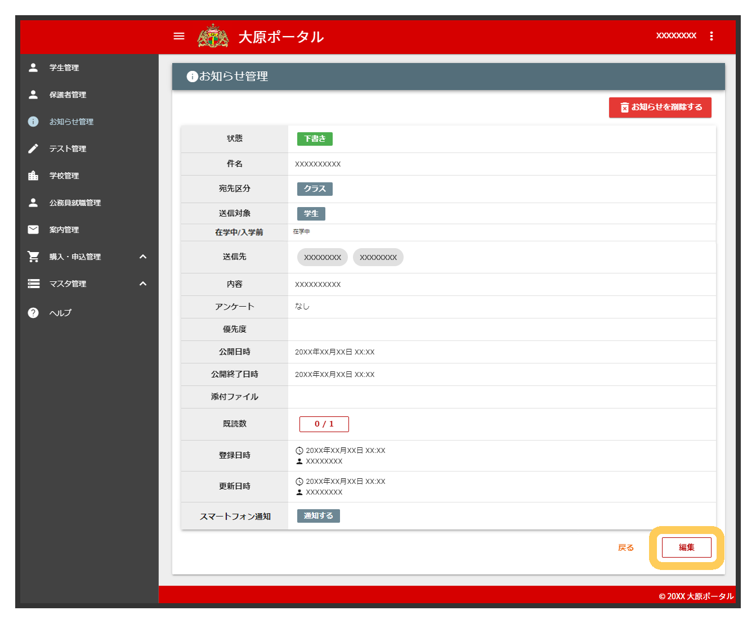Click the 購入・申込管理 cart icon
The width and height of the screenshot is (756, 624).
click(33, 257)
